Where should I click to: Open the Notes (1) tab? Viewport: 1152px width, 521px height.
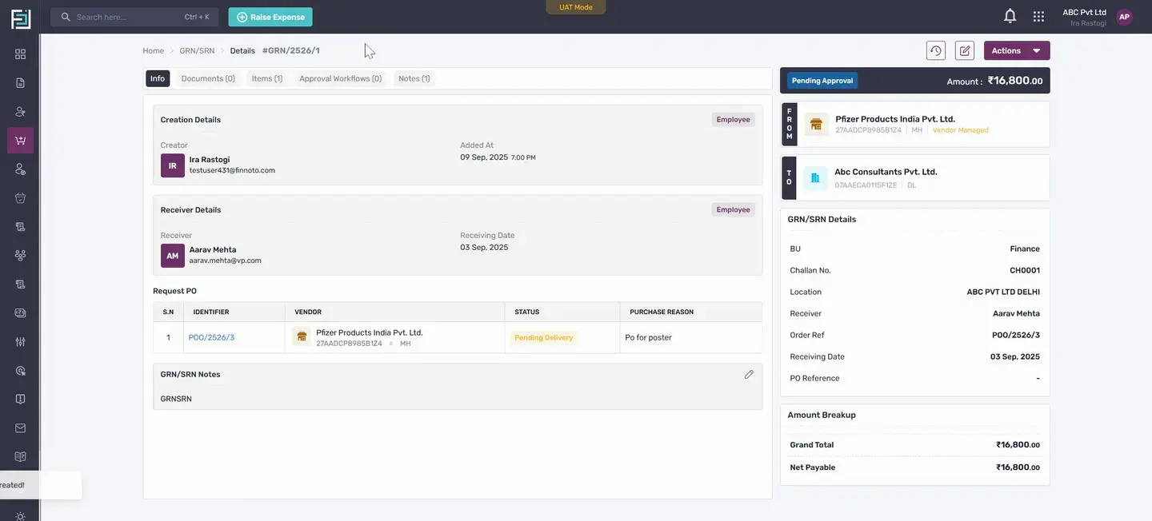[414, 78]
